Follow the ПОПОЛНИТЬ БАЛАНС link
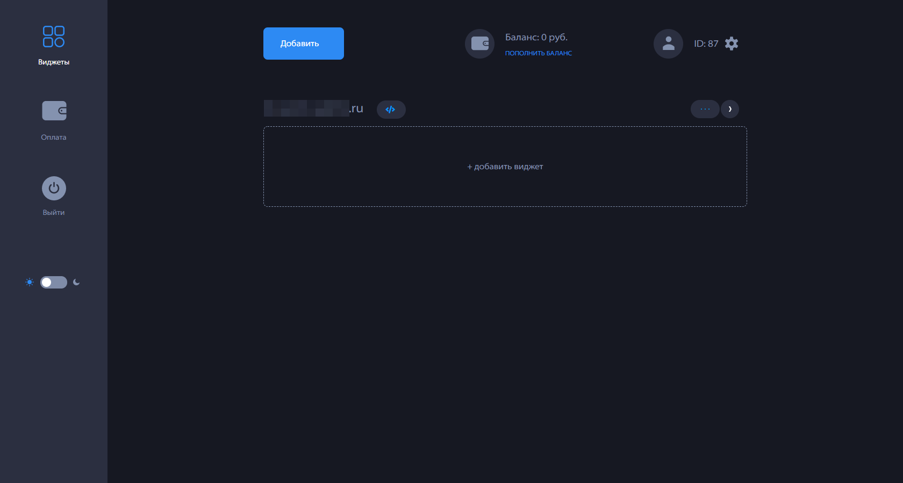 539,53
